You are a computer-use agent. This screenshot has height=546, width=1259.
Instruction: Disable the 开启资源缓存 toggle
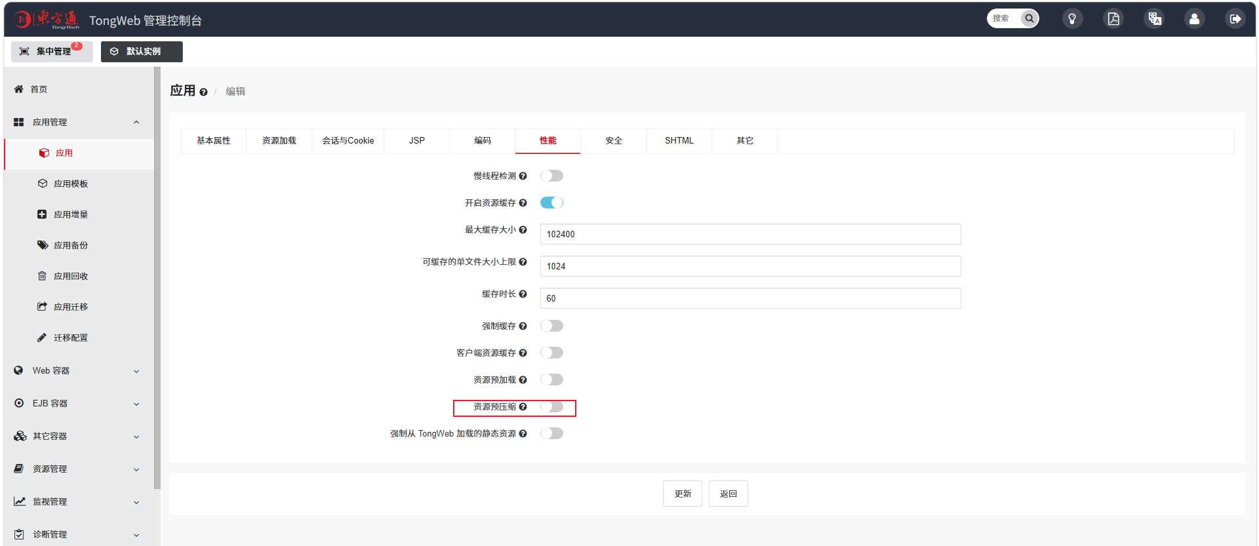coord(551,203)
